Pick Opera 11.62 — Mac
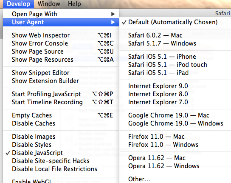The width and height of the screenshot is (231, 183). [x=175, y=158]
